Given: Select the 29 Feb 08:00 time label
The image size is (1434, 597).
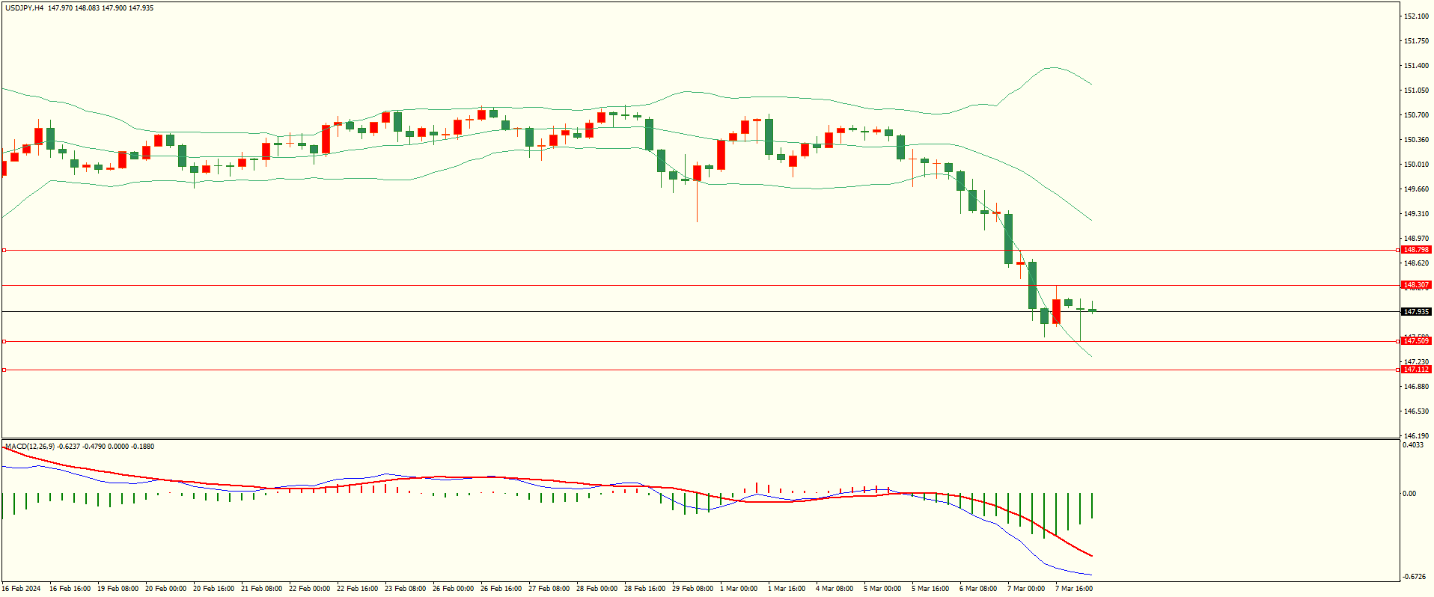Looking at the screenshot, I should click(692, 589).
